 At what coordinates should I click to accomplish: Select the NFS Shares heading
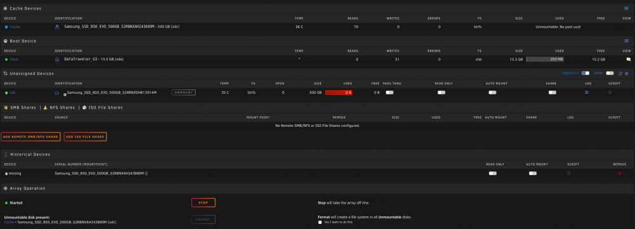(62, 108)
